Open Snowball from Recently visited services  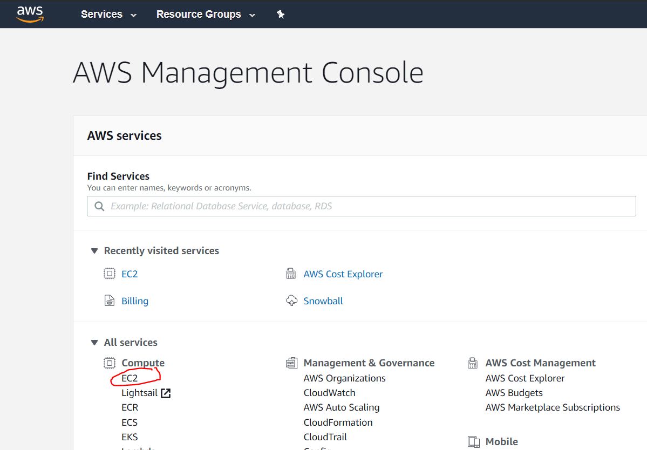[323, 301]
